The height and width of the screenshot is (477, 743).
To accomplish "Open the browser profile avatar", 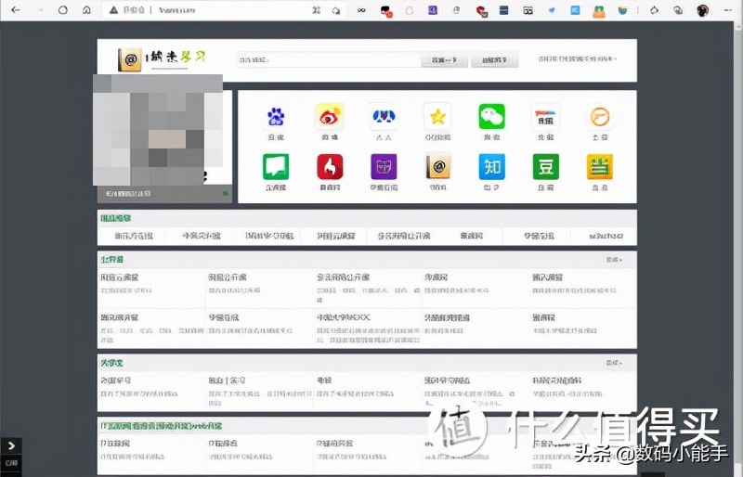I will [702, 10].
